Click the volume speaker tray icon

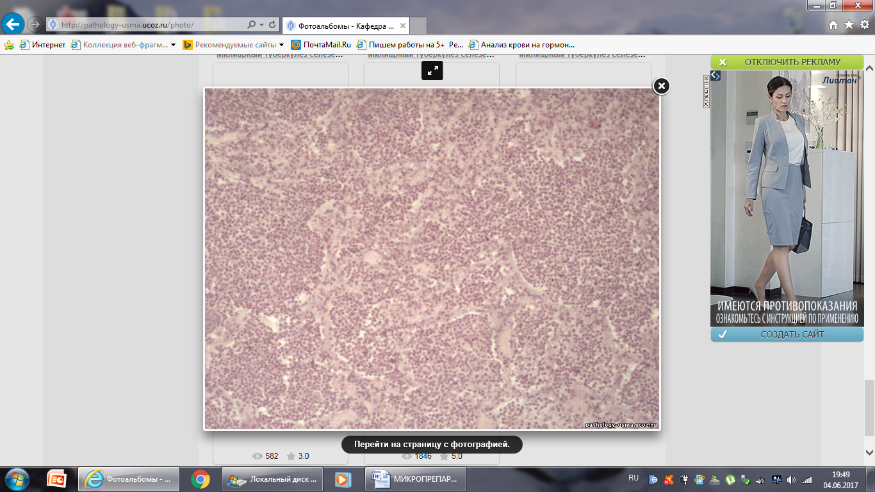[x=792, y=479]
